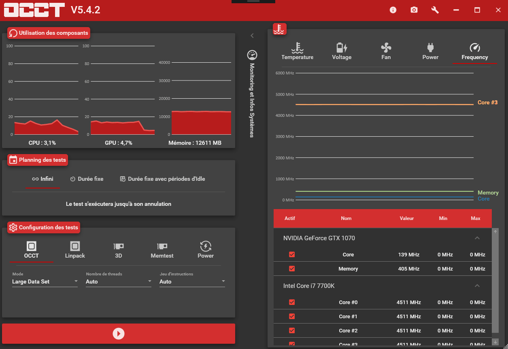508x349 pixels.
Task: Uncheck the GTX 1070 Core entry
Action: tap(292, 254)
